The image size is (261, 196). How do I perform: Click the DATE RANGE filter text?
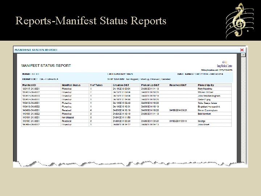pyautogui.click(x=200, y=74)
